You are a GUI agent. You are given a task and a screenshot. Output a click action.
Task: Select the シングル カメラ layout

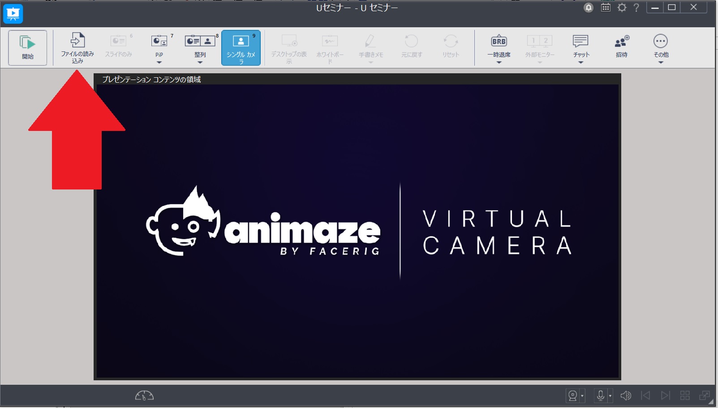[241, 48]
